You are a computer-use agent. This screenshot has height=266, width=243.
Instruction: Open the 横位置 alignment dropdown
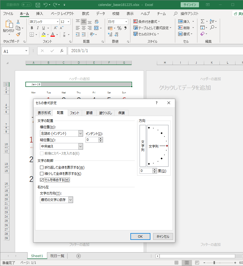pos(80,133)
